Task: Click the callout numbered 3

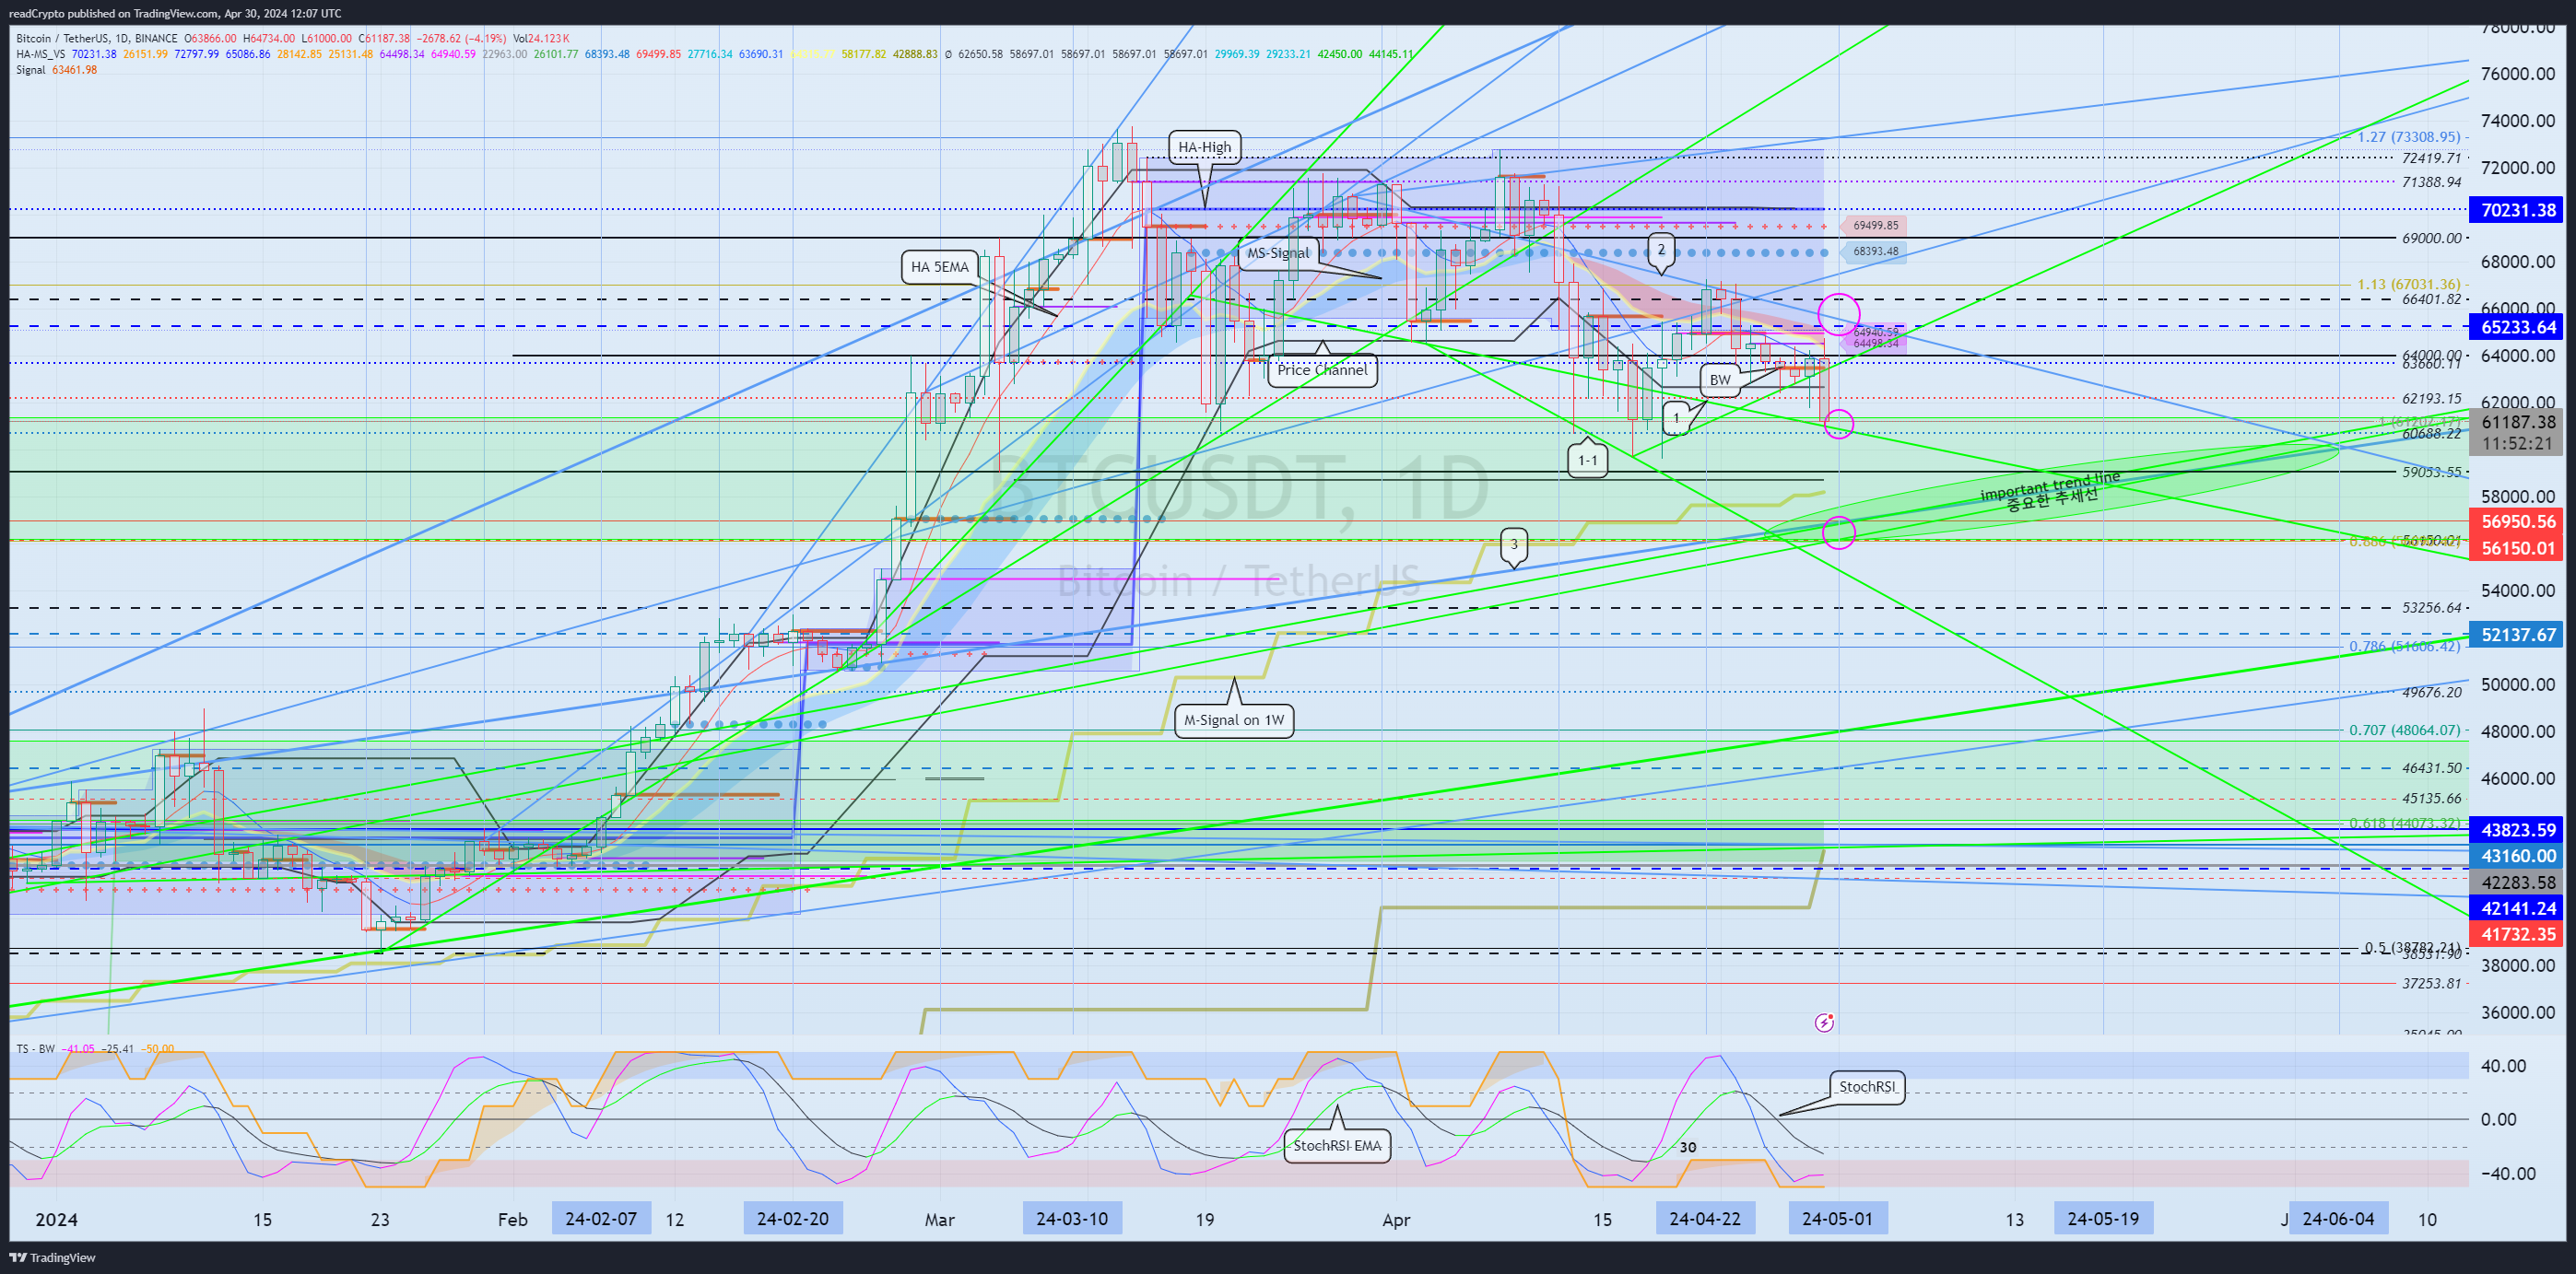Action: tap(1514, 543)
